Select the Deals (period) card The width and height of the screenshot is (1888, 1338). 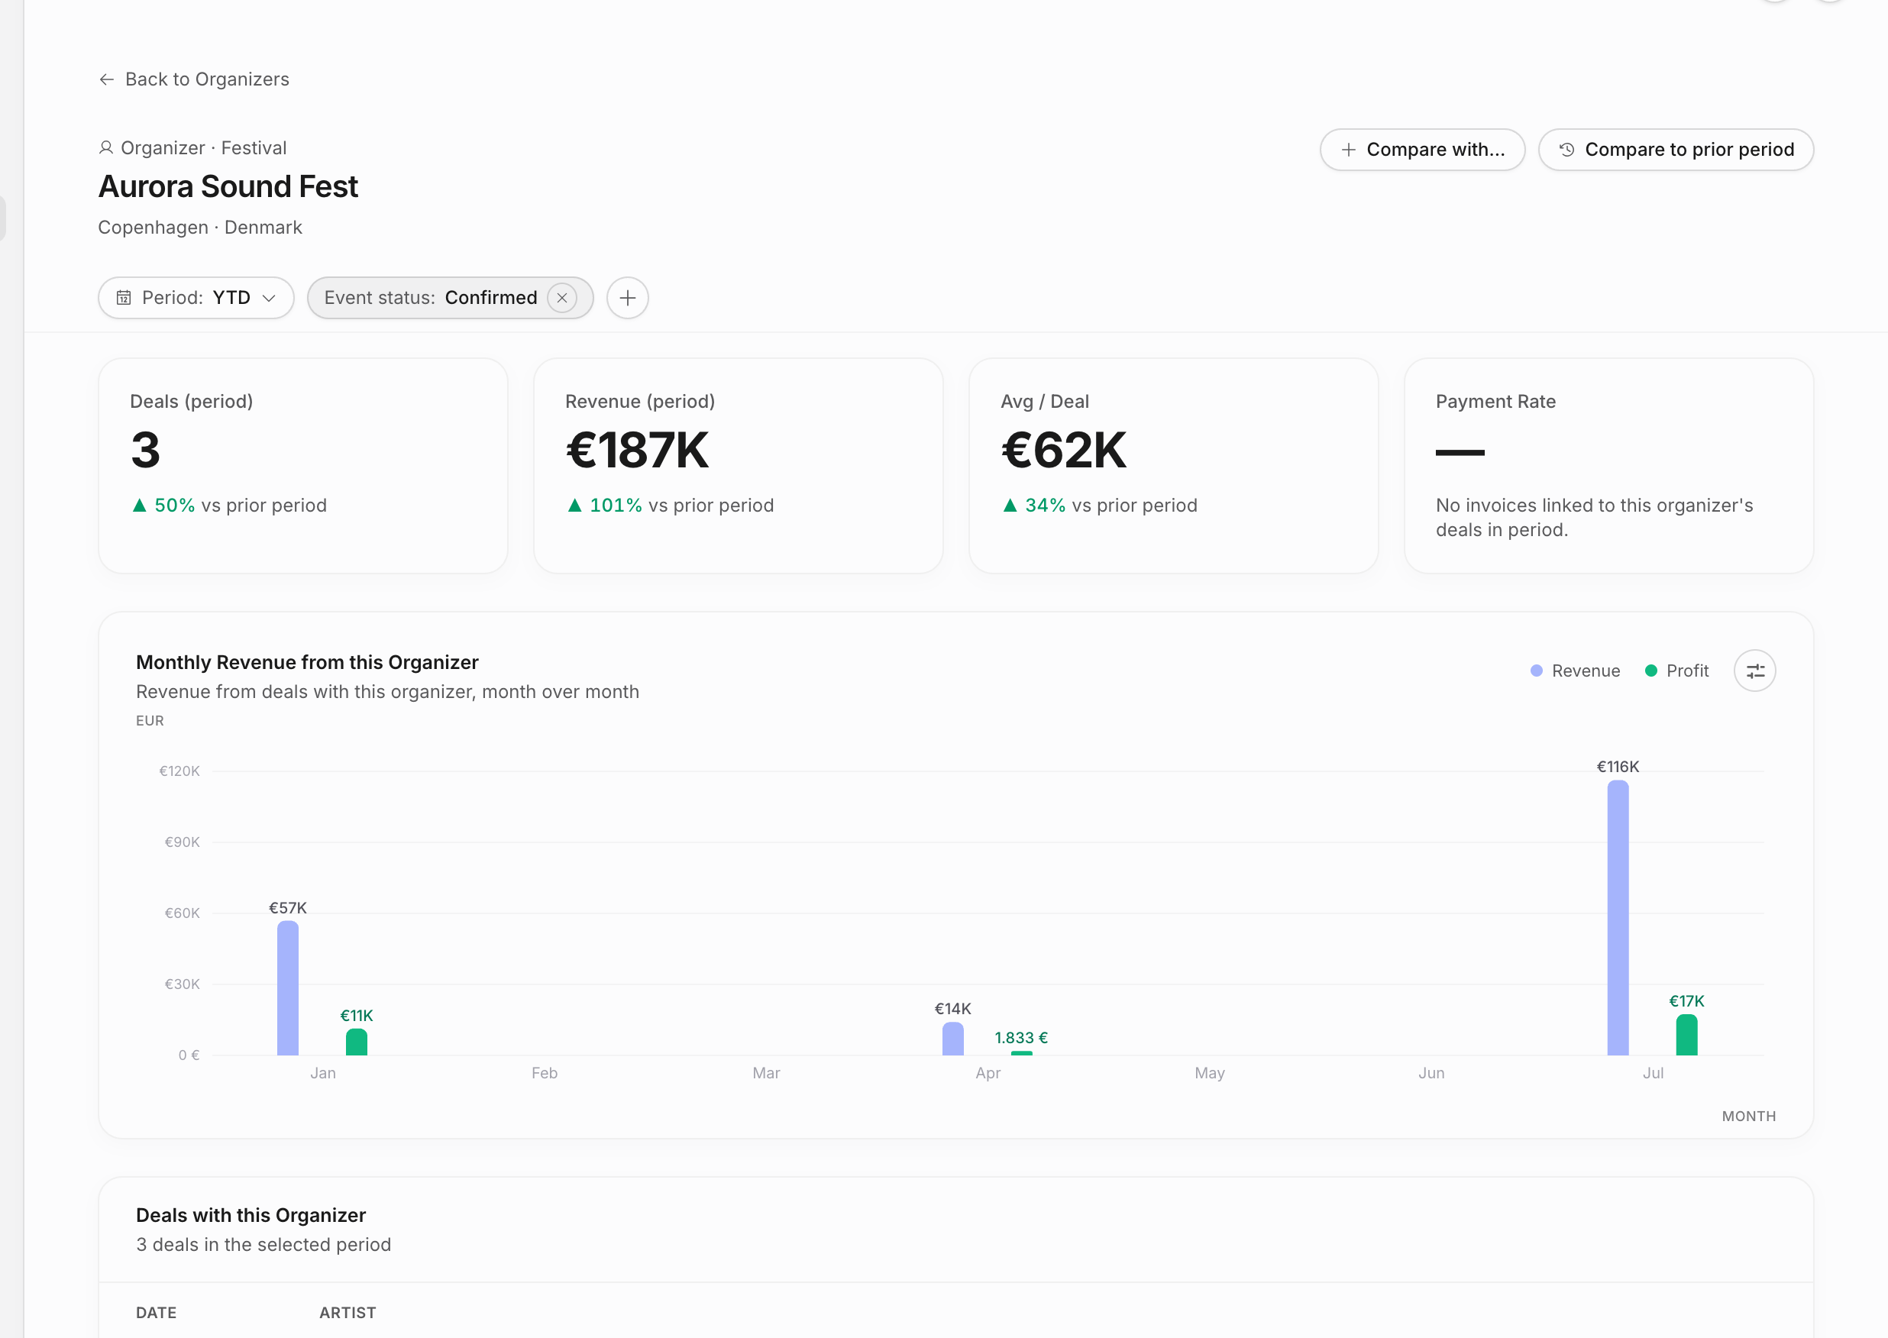coord(303,466)
